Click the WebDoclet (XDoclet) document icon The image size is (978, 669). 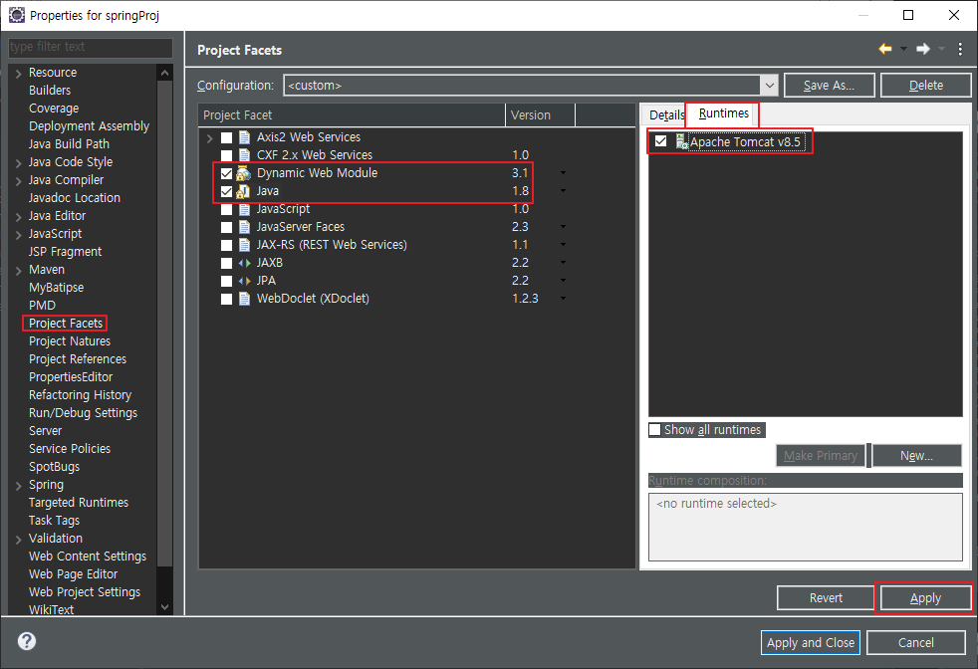tap(245, 299)
